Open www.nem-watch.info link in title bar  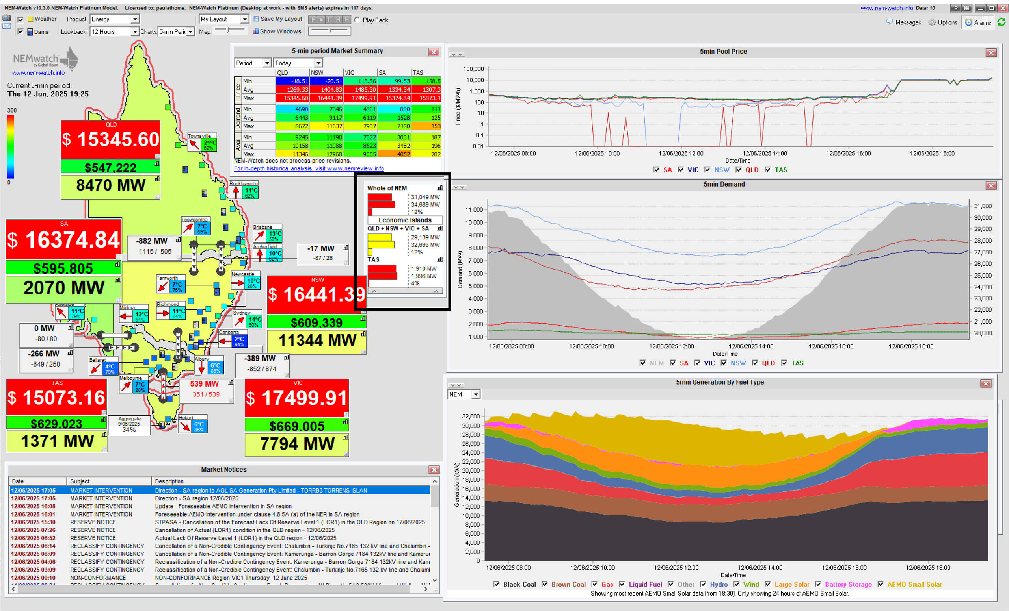886,8
